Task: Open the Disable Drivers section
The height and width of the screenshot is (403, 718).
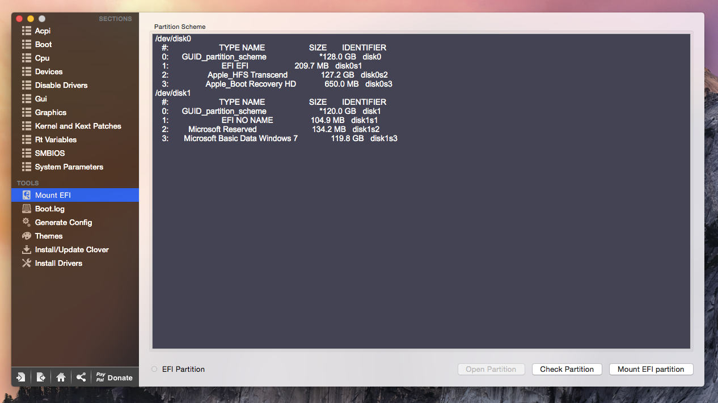Action: (75, 85)
